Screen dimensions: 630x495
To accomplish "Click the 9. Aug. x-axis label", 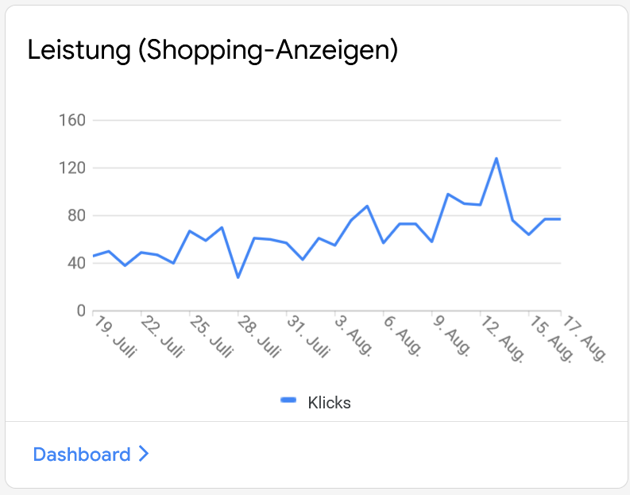I will [x=451, y=335].
